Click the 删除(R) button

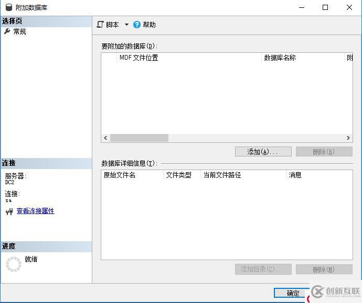point(324,152)
